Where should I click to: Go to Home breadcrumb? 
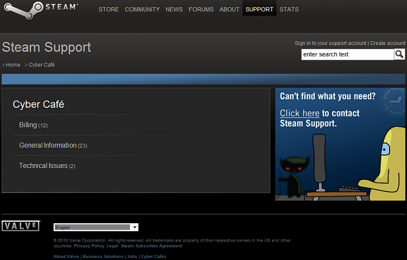tap(13, 65)
